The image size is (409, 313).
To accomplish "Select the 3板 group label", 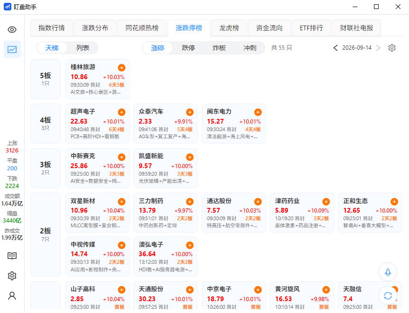I will (45, 168).
